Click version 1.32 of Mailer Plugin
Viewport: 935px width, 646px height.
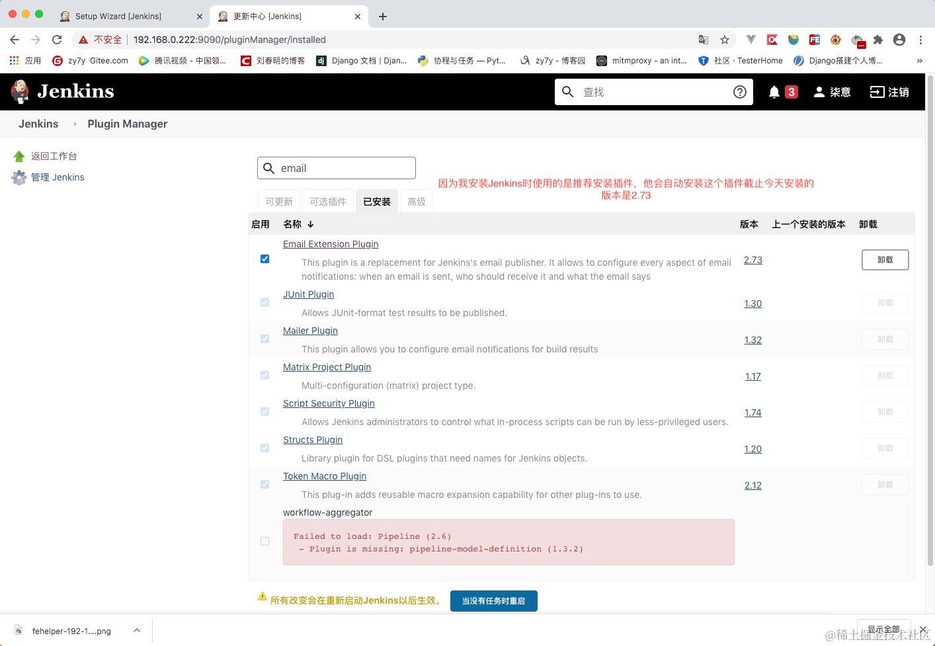(753, 340)
